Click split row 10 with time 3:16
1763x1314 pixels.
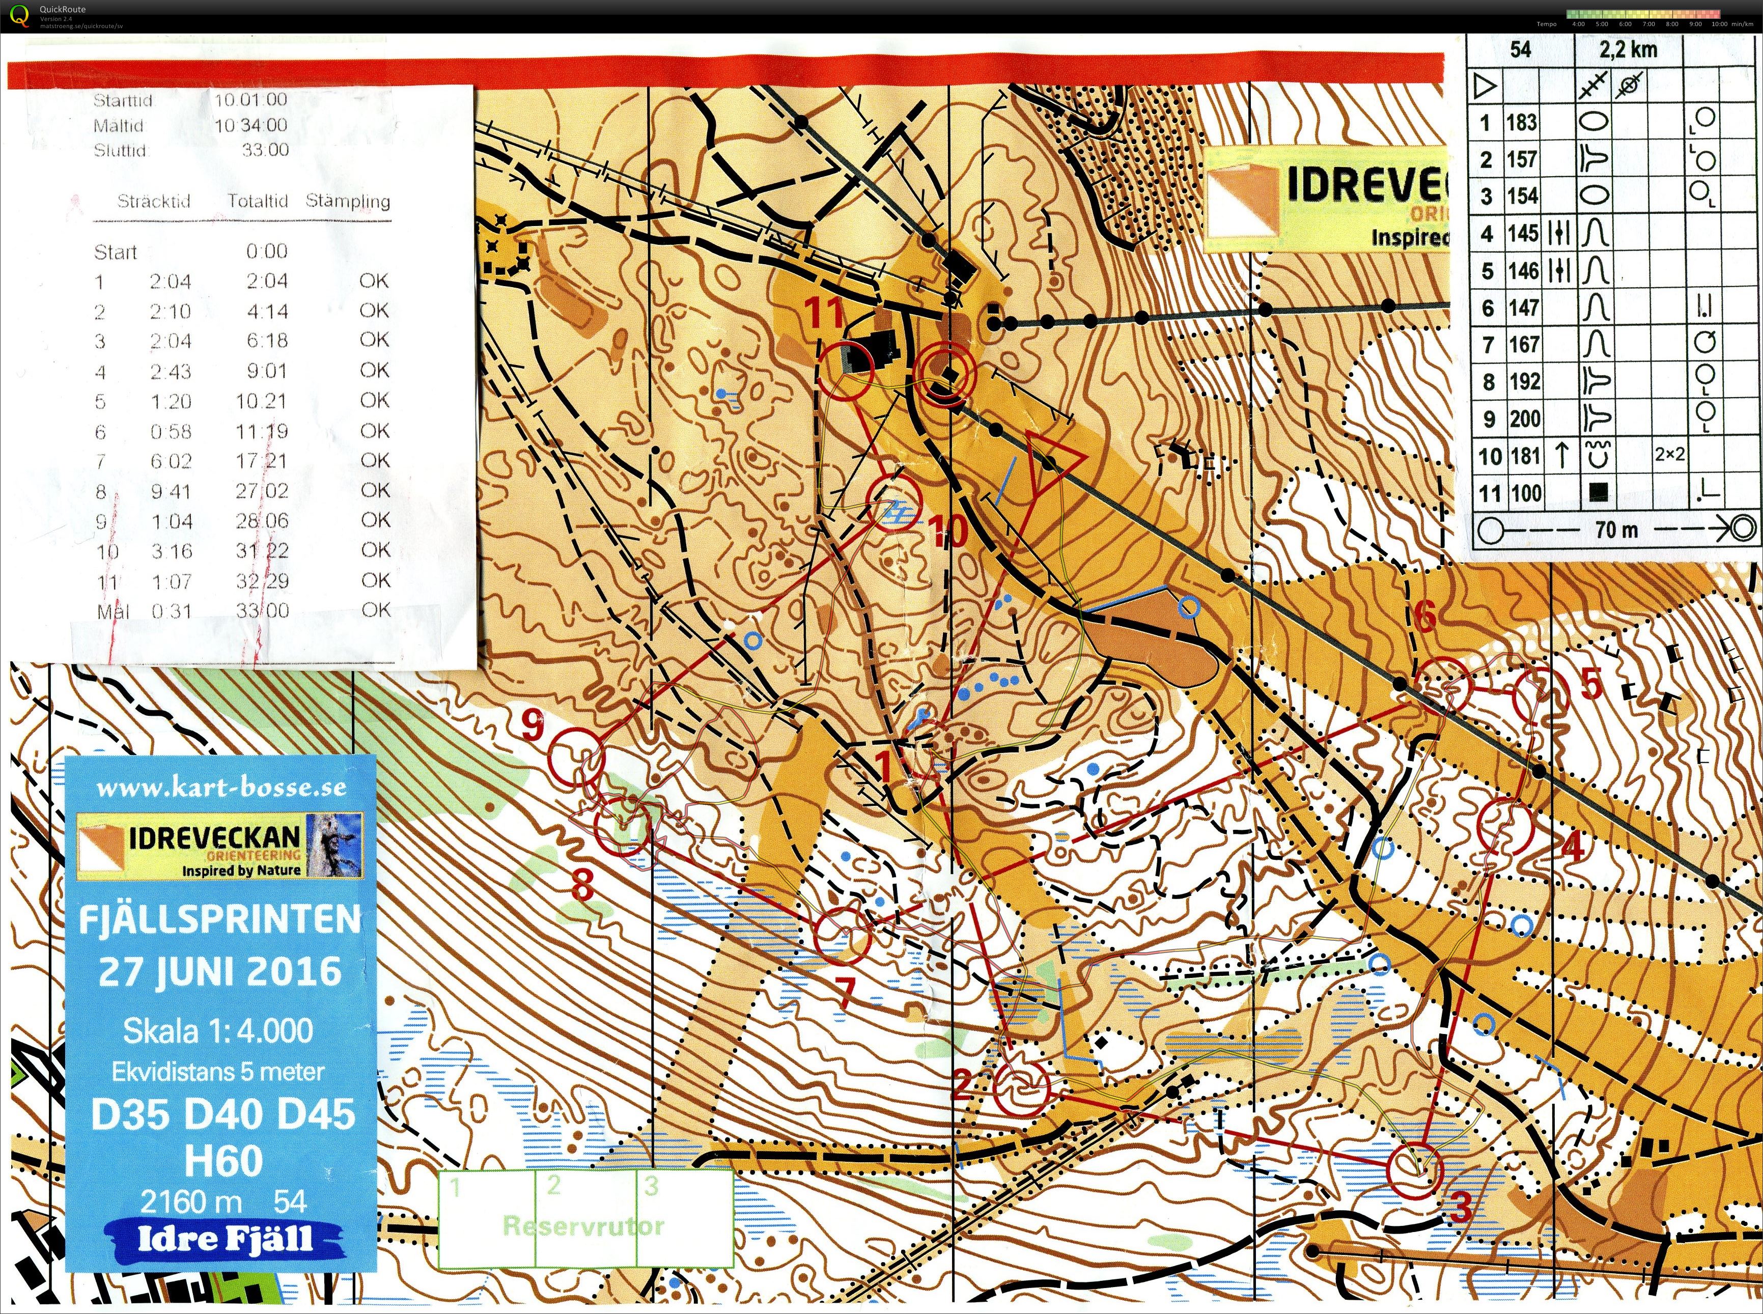click(242, 550)
